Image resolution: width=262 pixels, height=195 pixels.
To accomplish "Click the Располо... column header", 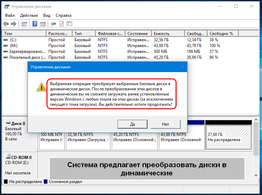I will [59, 33].
